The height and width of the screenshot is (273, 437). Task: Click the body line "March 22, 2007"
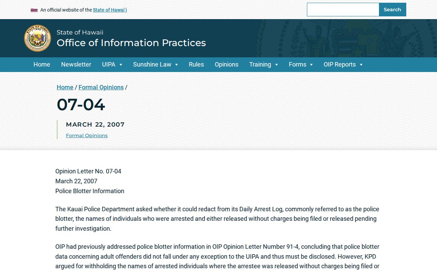pos(76,181)
